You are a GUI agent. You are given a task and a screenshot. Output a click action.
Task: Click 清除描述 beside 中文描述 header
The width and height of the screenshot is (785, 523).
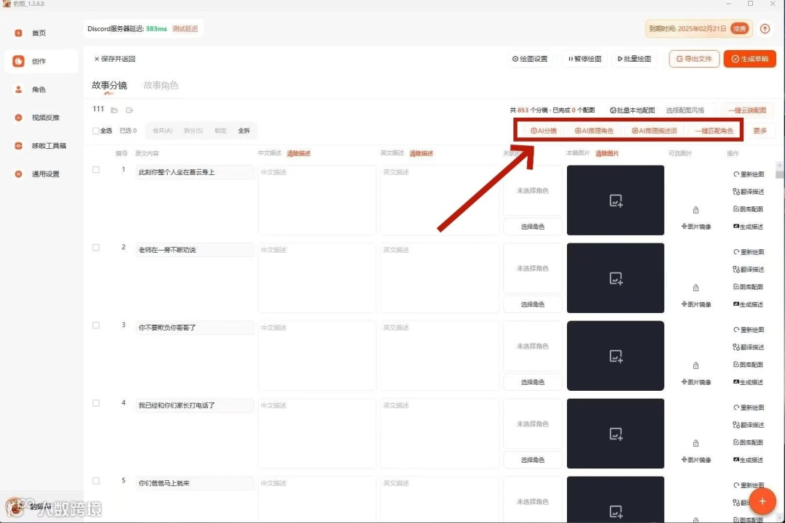click(299, 154)
